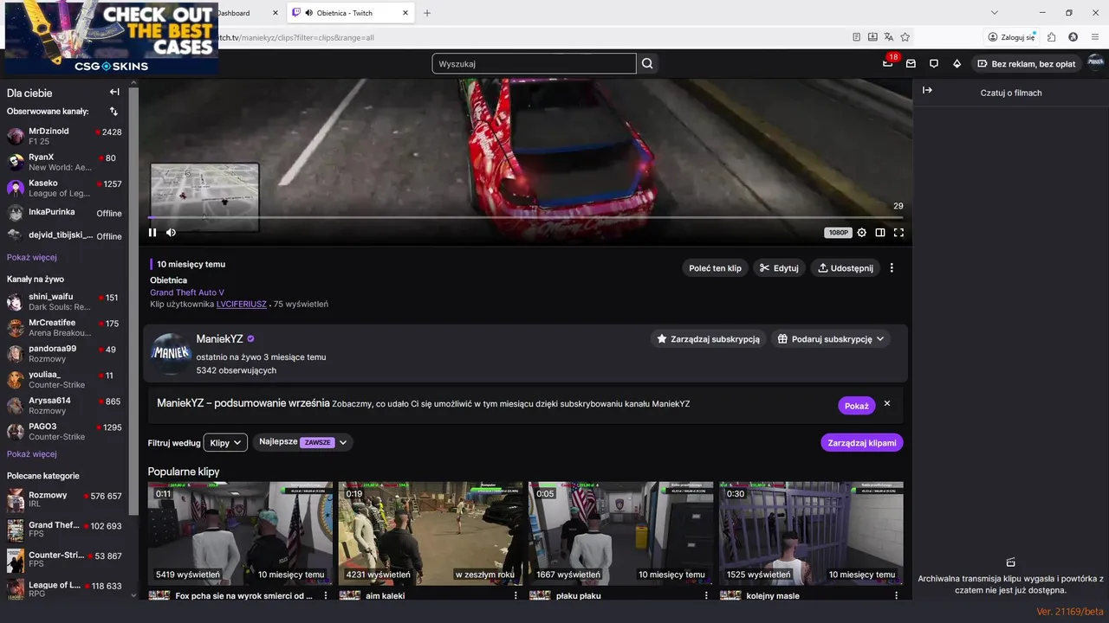Click Bez reklam, bez opłat button
1109x623 pixels.
click(x=1027, y=63)
